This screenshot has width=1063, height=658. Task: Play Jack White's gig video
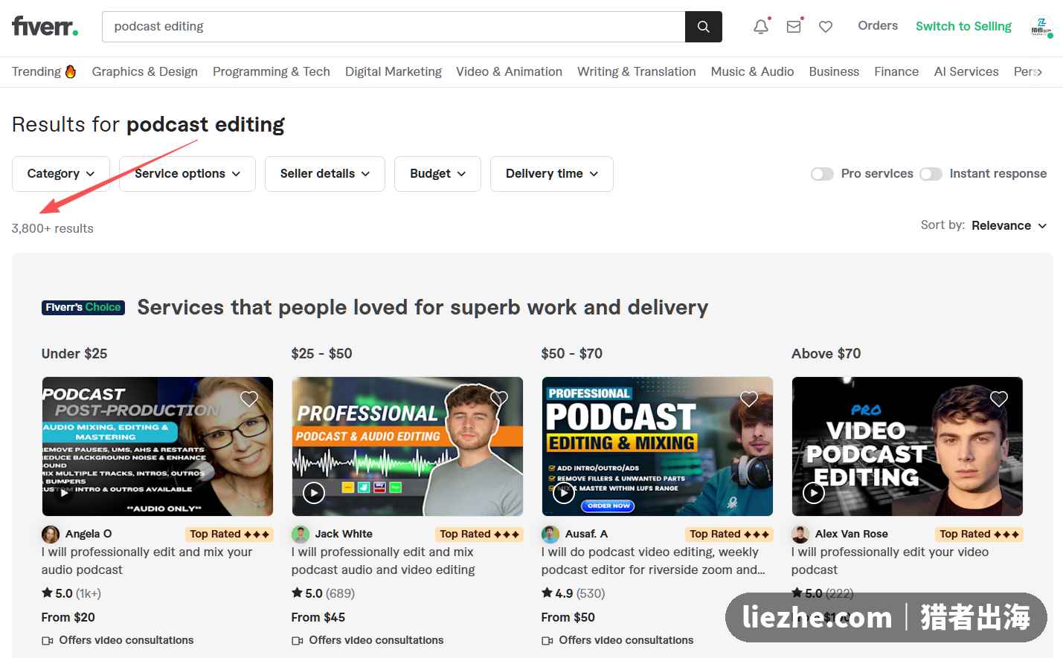(314, 492)
